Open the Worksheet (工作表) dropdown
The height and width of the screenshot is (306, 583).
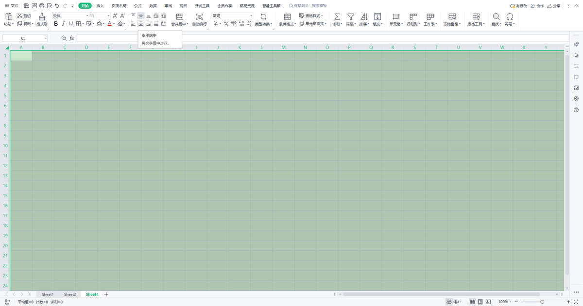pyautogui.click(x=430, y=24)
